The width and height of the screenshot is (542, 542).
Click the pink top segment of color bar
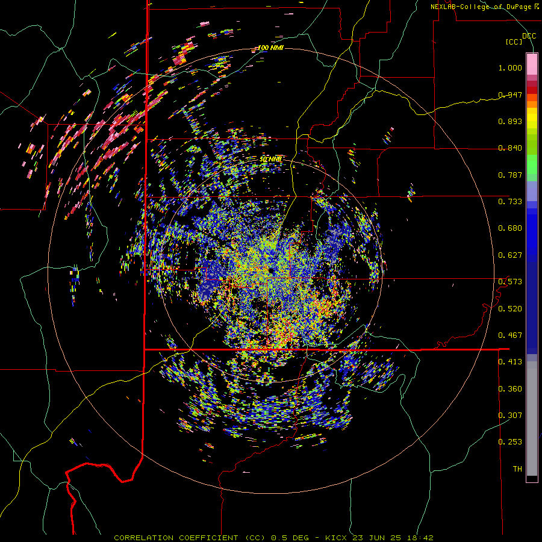(532, 64)
